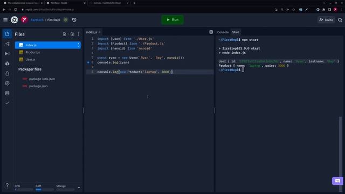Viewport: 345px width, 194px height.
Task: Open the Database sidebar icon
Action: [7, 93]
